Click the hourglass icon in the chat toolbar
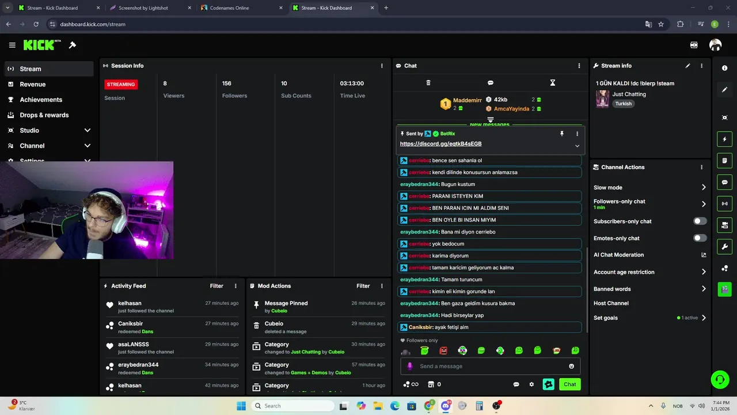Image resolution: width=737 pixels, height=415 pixels. click(552, 83)
